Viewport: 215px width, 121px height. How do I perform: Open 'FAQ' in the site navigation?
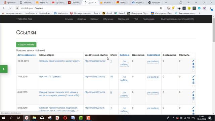(x=136, y=19)
